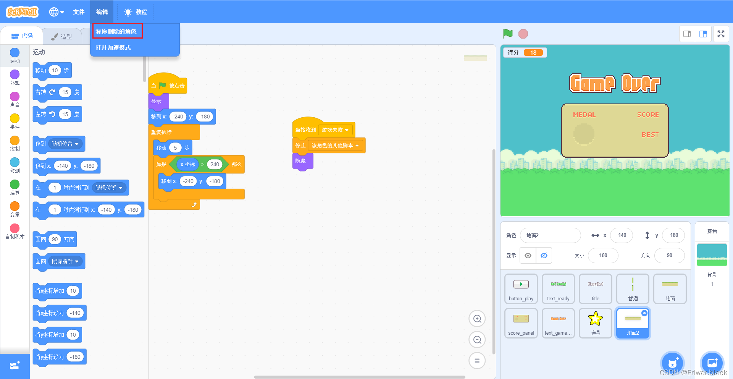Click the 隐藏 block in script
The height and width of the screenshot is (379, 733).
pos(302,161)
